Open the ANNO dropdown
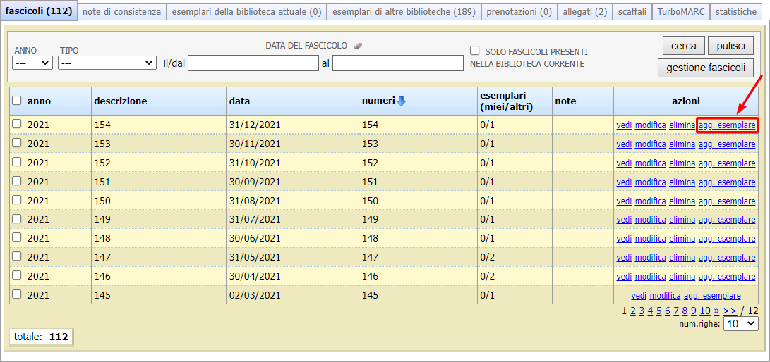The image size is (770, 362). click(32, 63)
